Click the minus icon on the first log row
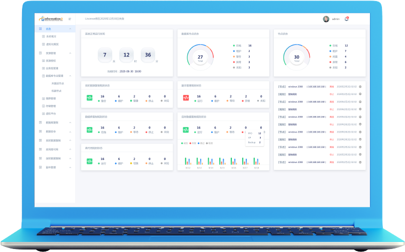This screenshot has height=252, width=405. 360,86
